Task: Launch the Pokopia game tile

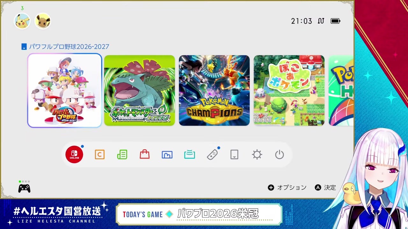Action: point(289,91)
